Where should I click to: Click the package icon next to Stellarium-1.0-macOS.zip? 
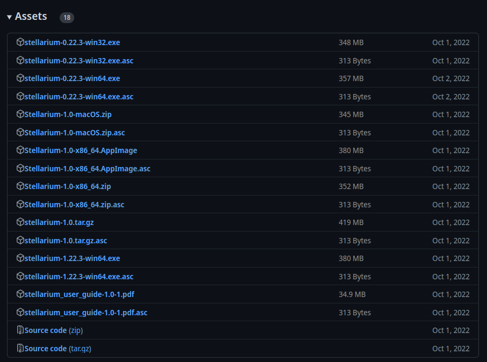pyautogui.click(x=20, y=114)
